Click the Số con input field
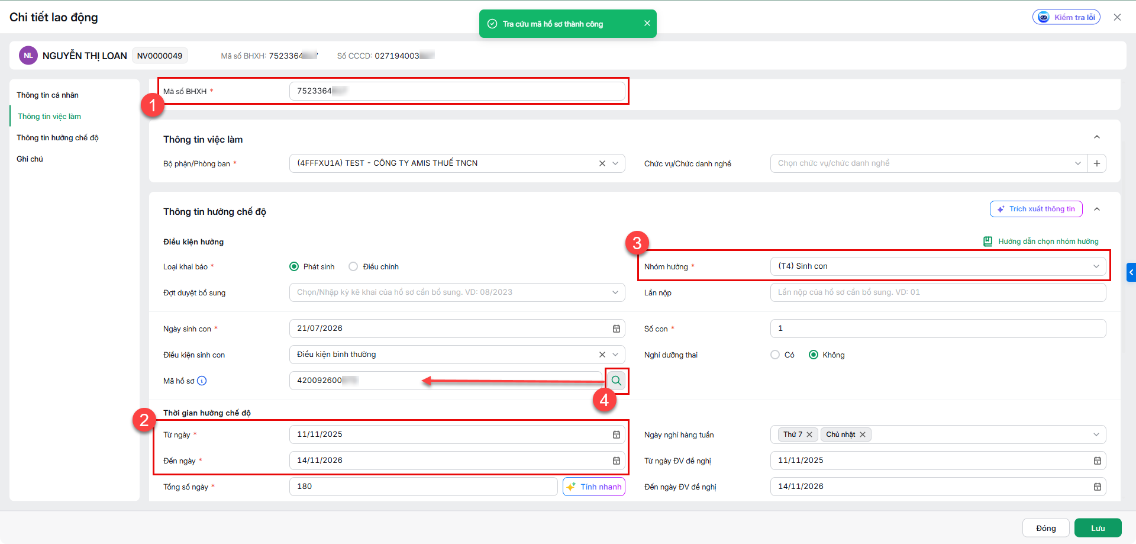This screenshot has height=544, width=1136. [x=938, y=329]
